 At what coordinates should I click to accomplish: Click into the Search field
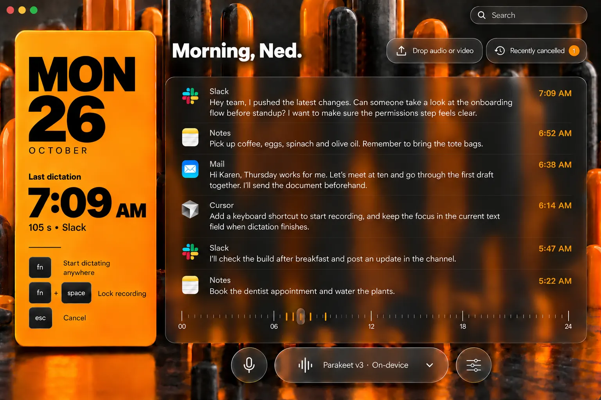[529, 15]
